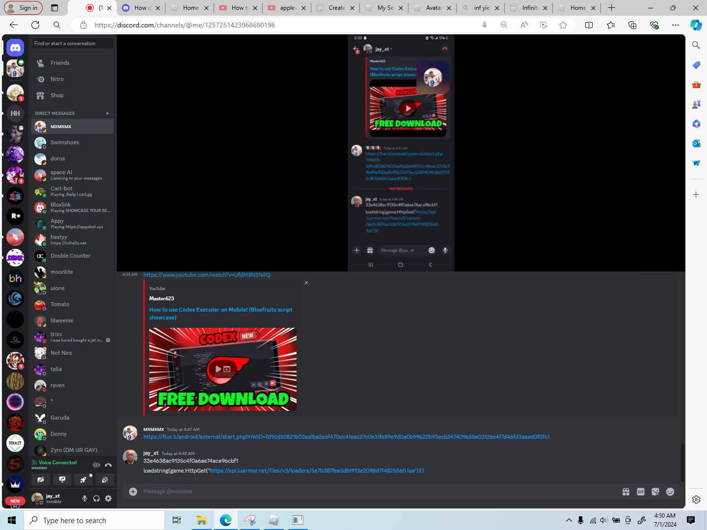
Task: Refresh the current page
Action: (35, 25)
